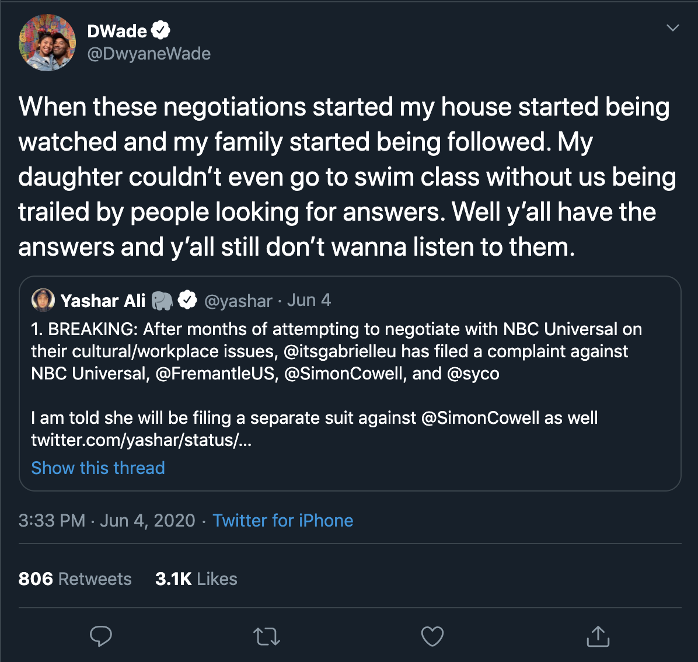Screen dimensions: 698x662
Task: View the 3.1K Likes list
Action: point(196,579)
